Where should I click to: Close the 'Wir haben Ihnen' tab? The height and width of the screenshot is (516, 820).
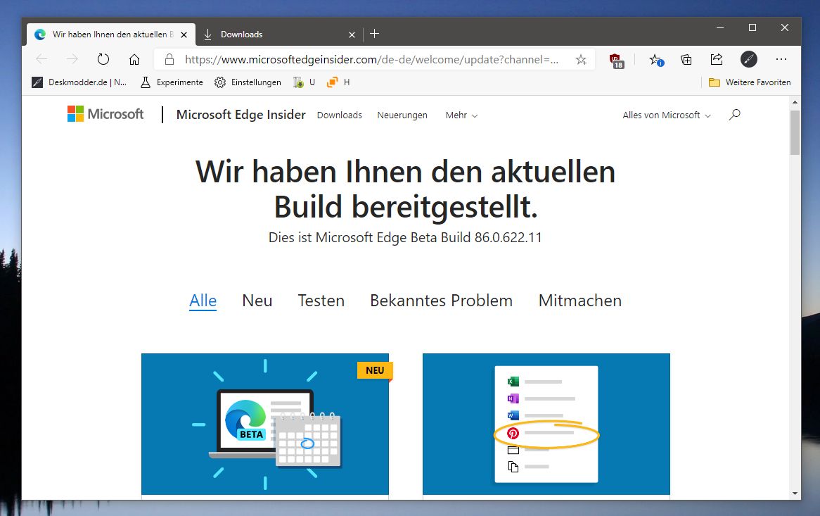[x=184, y=34]
